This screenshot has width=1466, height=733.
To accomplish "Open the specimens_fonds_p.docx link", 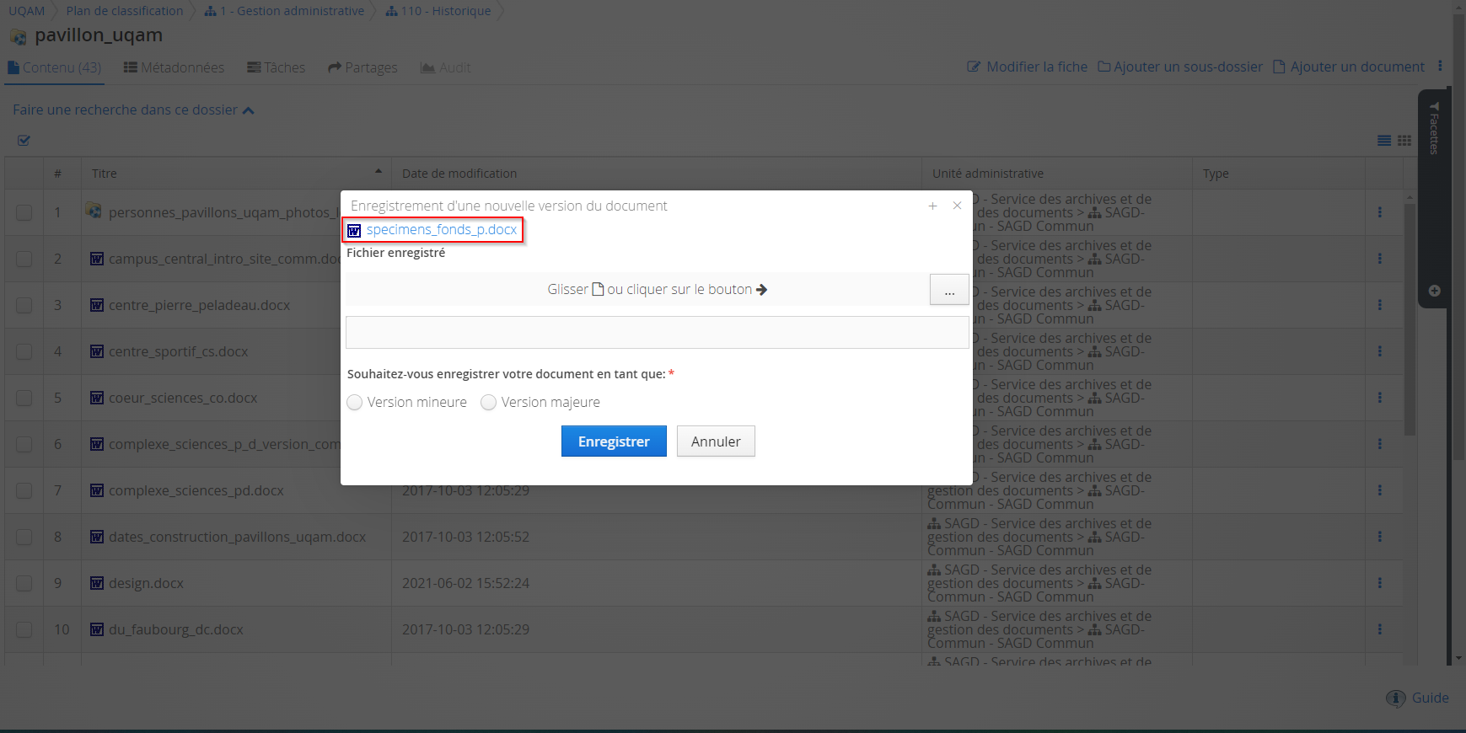I will pos(441,230).
